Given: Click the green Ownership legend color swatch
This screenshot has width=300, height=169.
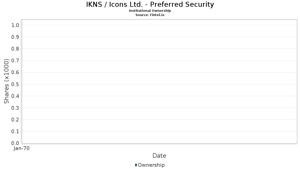Looking at the screenshot, I should click(136, 165).
